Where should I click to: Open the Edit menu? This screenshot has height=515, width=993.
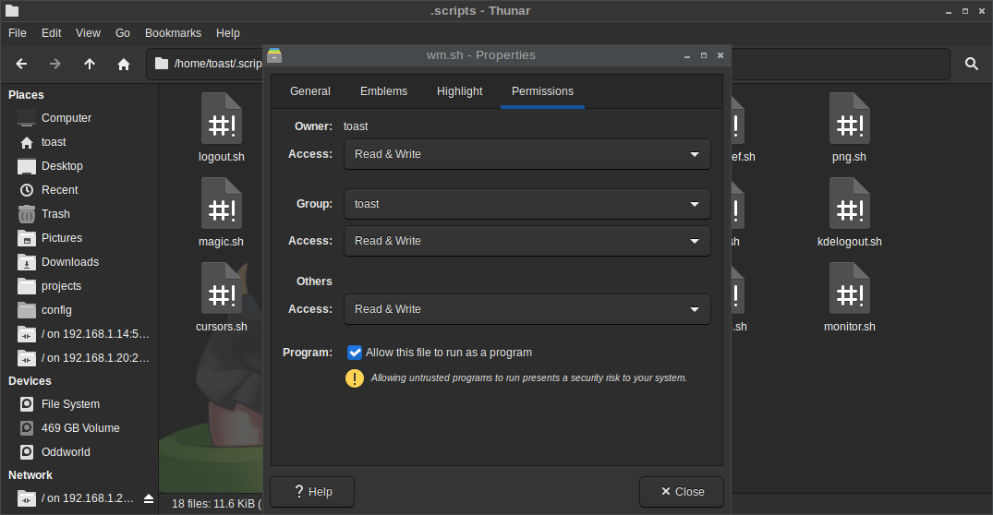pos(52,33)
